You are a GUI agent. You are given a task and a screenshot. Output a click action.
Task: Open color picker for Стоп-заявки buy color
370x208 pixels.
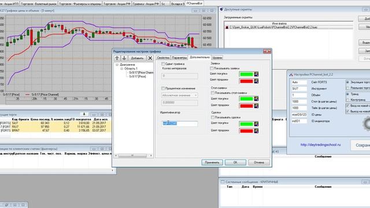[x=256, y=99]
